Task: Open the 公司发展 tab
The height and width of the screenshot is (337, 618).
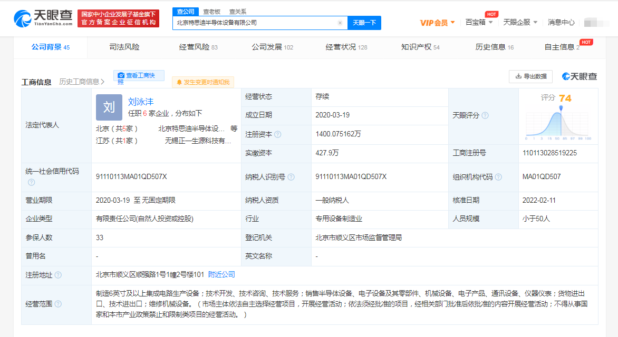Action: [272, 47]
